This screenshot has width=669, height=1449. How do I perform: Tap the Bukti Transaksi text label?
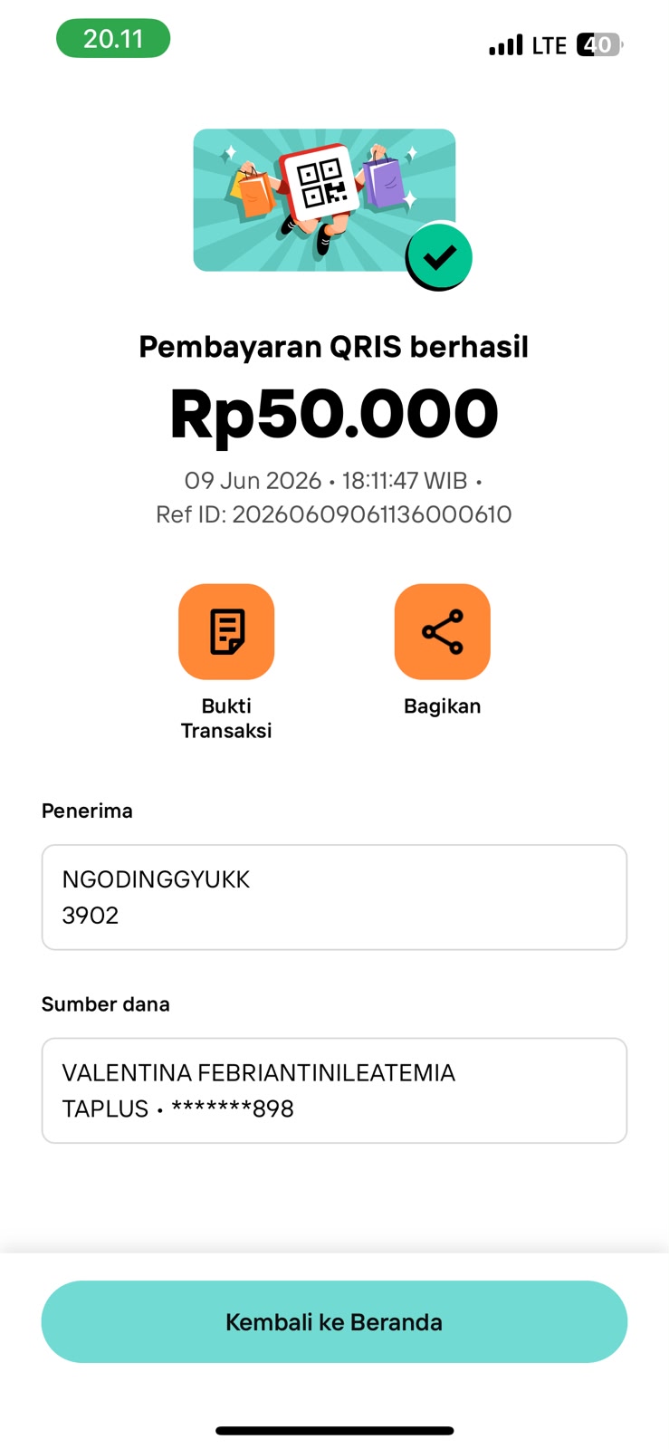(226, 718)
